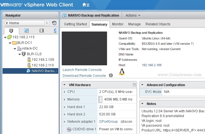Collapse the Notes panel
Viewport: 205px width, 134px height.
(142, 104)
